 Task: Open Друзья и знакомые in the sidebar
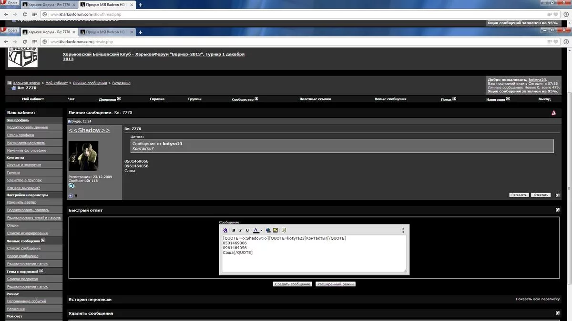point(24,165)
